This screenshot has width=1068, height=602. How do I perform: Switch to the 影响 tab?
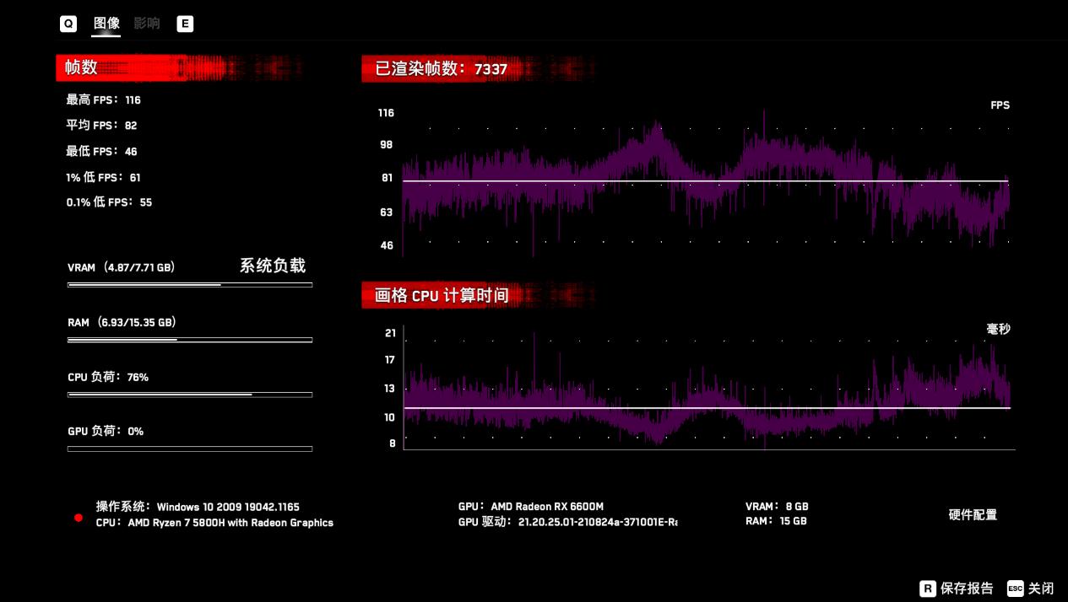pos(147,24)
